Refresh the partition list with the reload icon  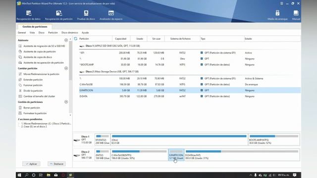coord(76,39)
